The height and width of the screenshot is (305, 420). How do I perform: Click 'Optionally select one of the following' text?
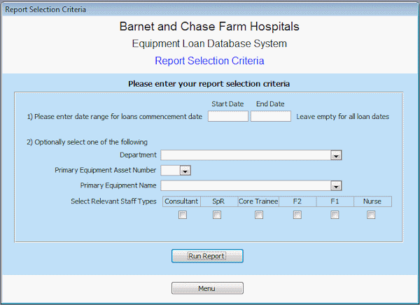[x=87, y=142]
